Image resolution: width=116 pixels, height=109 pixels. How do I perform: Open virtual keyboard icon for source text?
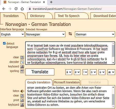click(22, 67)
